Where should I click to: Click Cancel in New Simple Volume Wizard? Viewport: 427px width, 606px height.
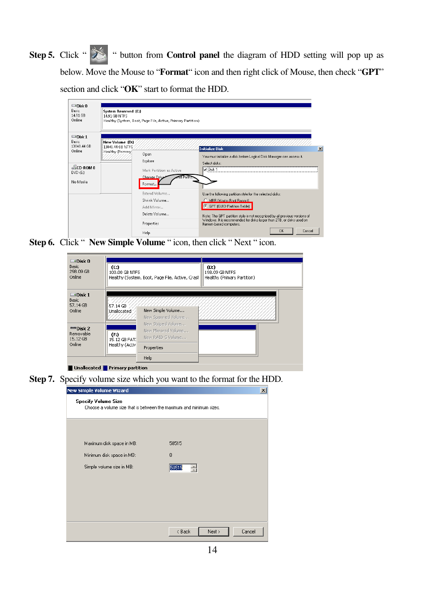pos(248,532)
